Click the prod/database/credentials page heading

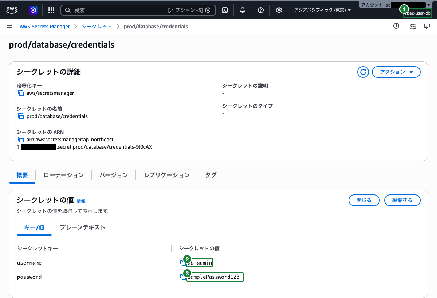pos(62,45)
